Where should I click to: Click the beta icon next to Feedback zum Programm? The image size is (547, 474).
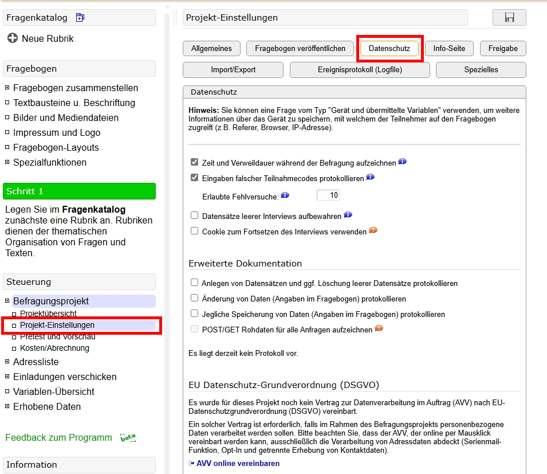coord(129,437)
